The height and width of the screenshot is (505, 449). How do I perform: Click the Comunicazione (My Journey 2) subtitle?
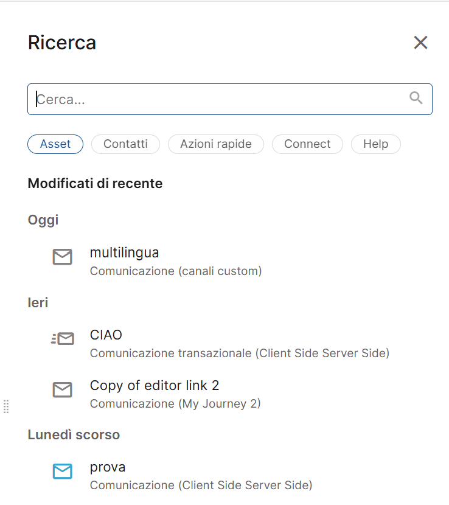(x=175, y=403)
